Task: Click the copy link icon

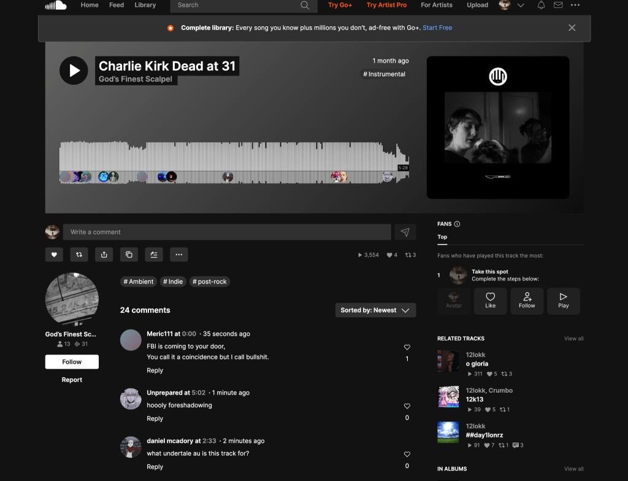Action: 129,255
